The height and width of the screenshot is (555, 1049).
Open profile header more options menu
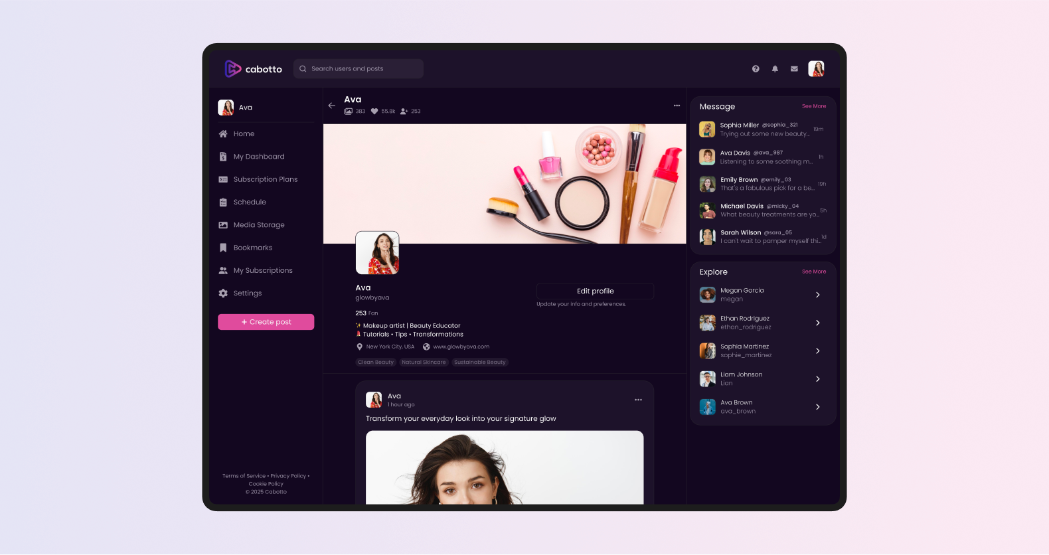pyautogui.click(x=677, y=106)
